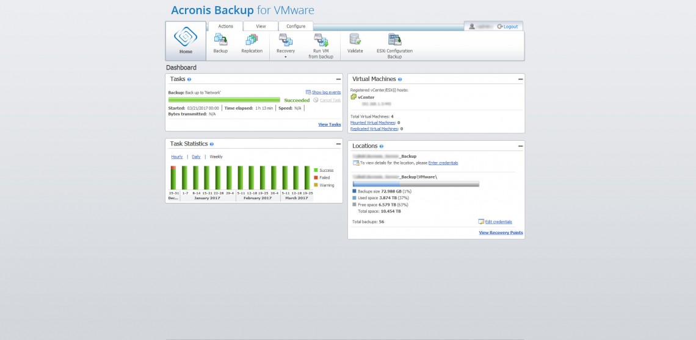Click Total Virtual Machines: 4 text
696x340 pixels.
pyautogui.click(x=372, y=116)
